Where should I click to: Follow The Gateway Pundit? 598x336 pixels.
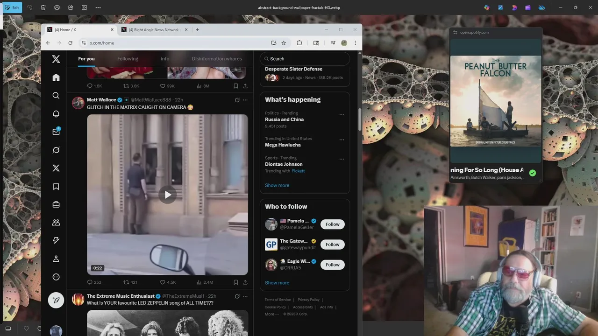pos(333,245)
